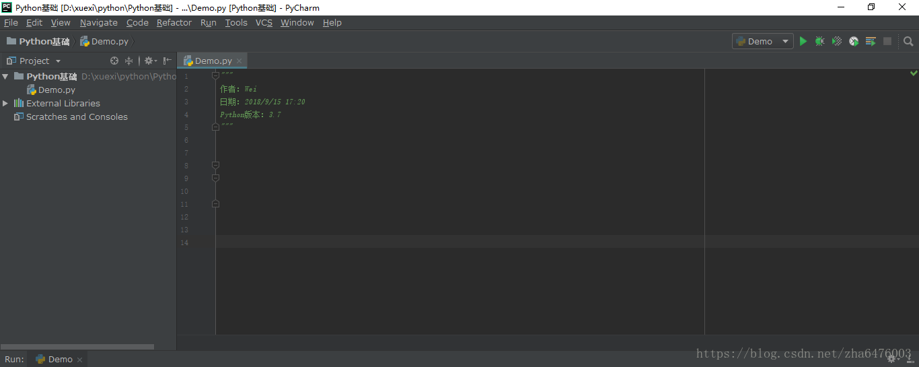
Task: Open Project panel gear settings
Action: click(x=150, y=61)
